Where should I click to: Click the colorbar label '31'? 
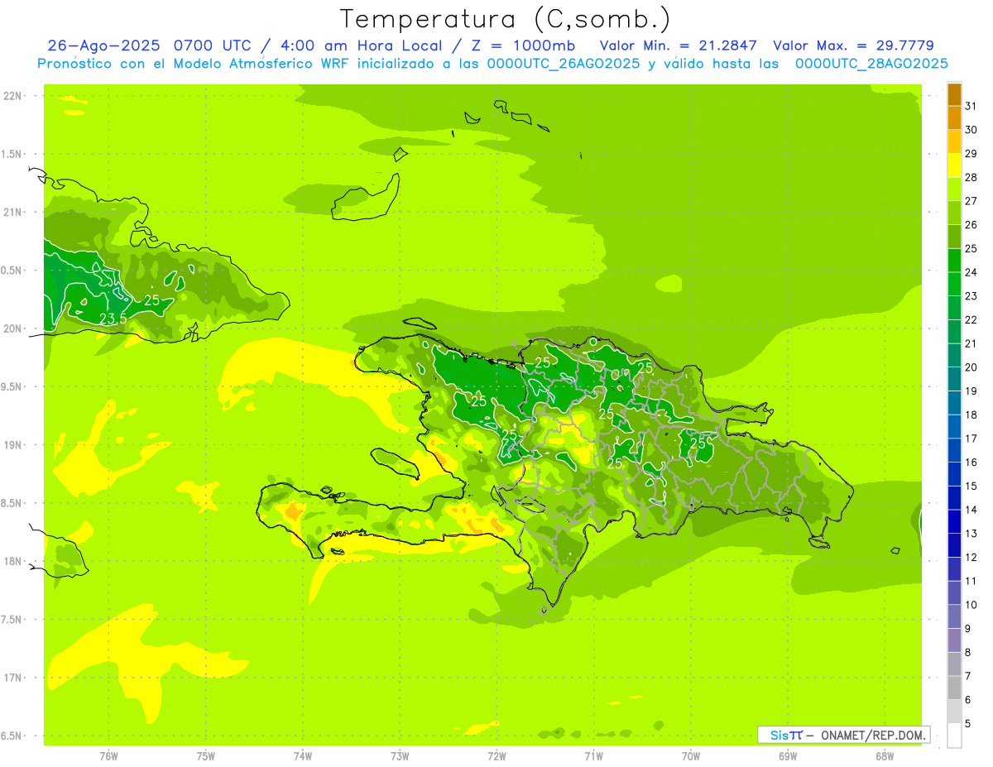(x=971, y=107)
